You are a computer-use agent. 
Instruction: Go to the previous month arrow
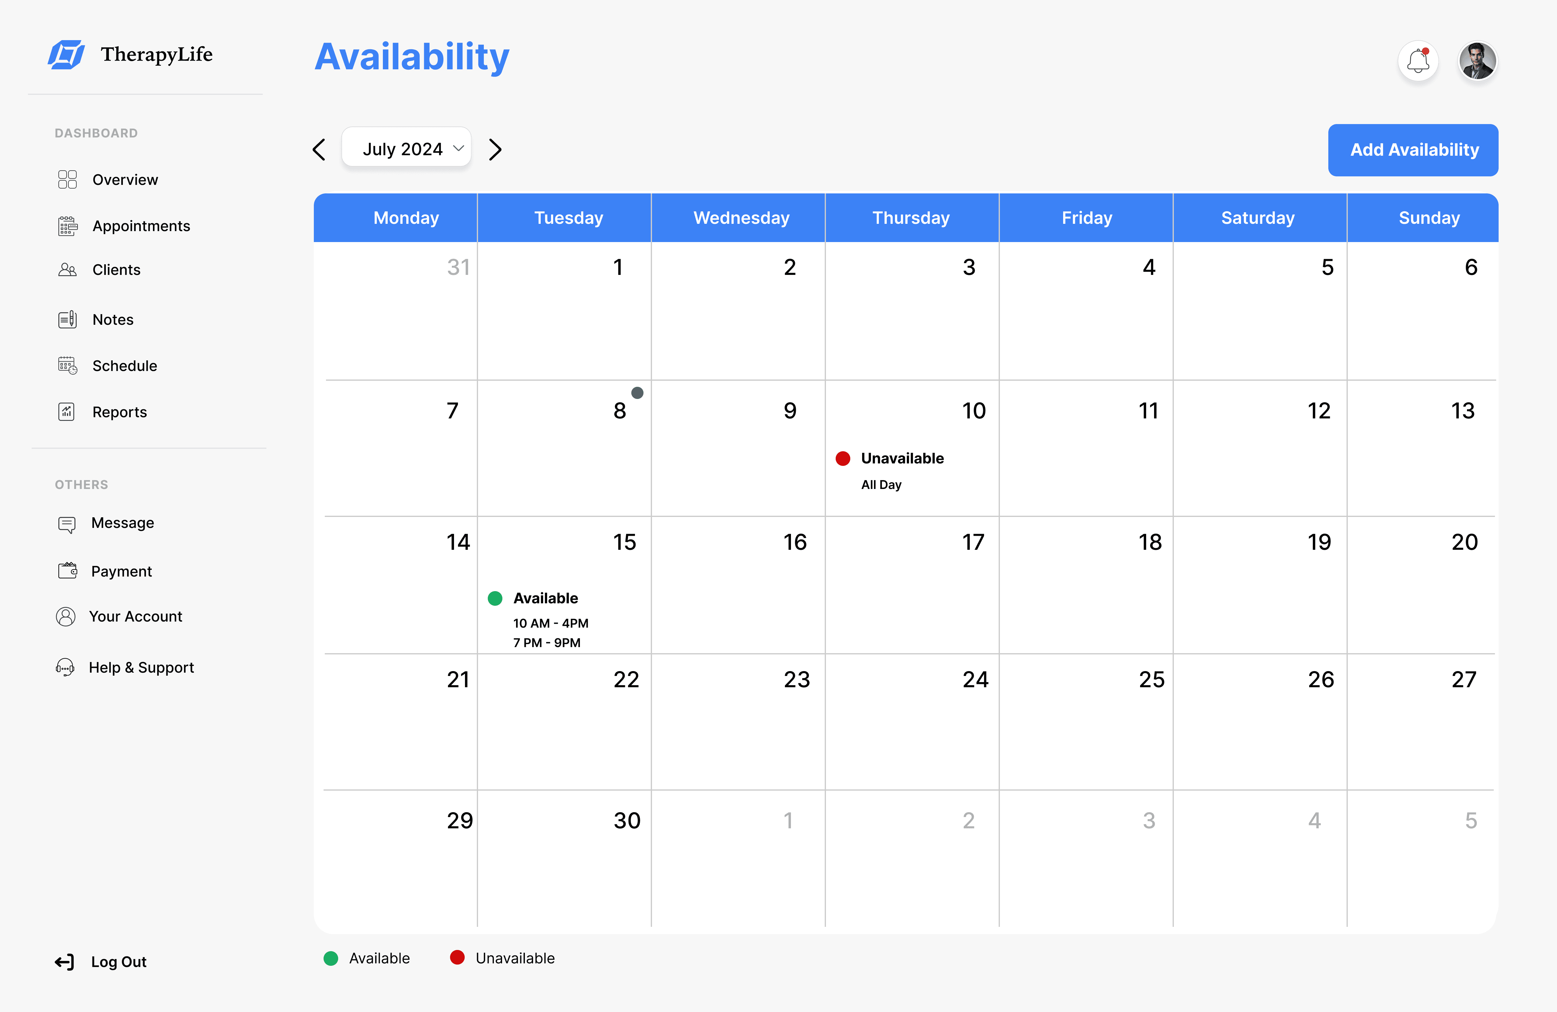tap(319, 150)
